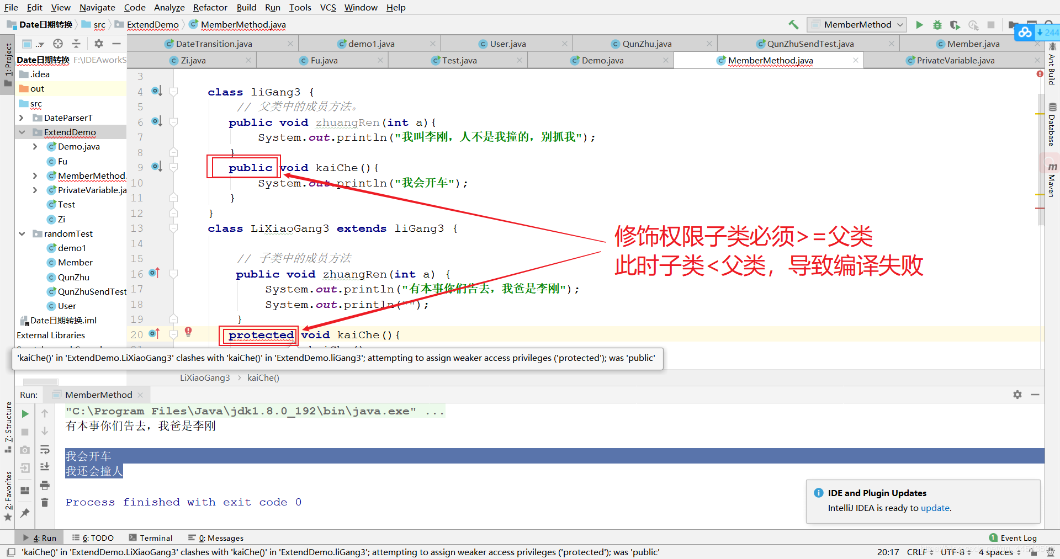Switch to the PrivateVariable.java tab

(x=955, y=60)
